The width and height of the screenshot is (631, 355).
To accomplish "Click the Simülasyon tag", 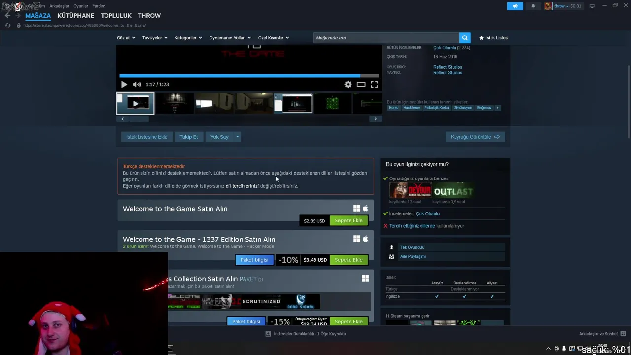I will [x=463, y=108].
